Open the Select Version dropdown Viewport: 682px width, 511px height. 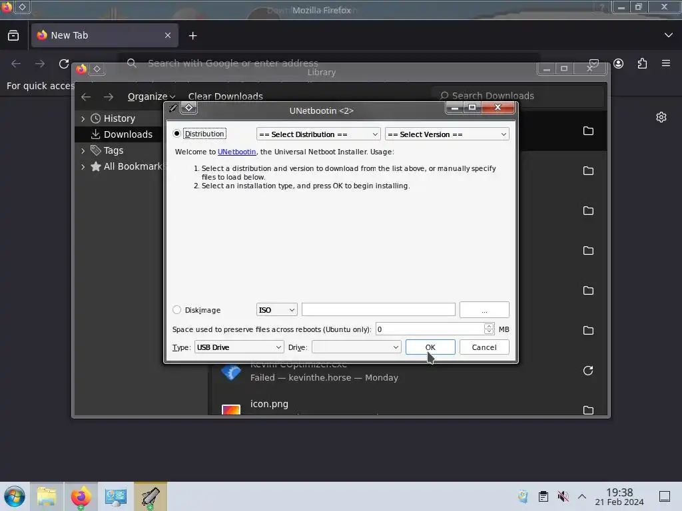pyautogui.click(x=447, y=134)
